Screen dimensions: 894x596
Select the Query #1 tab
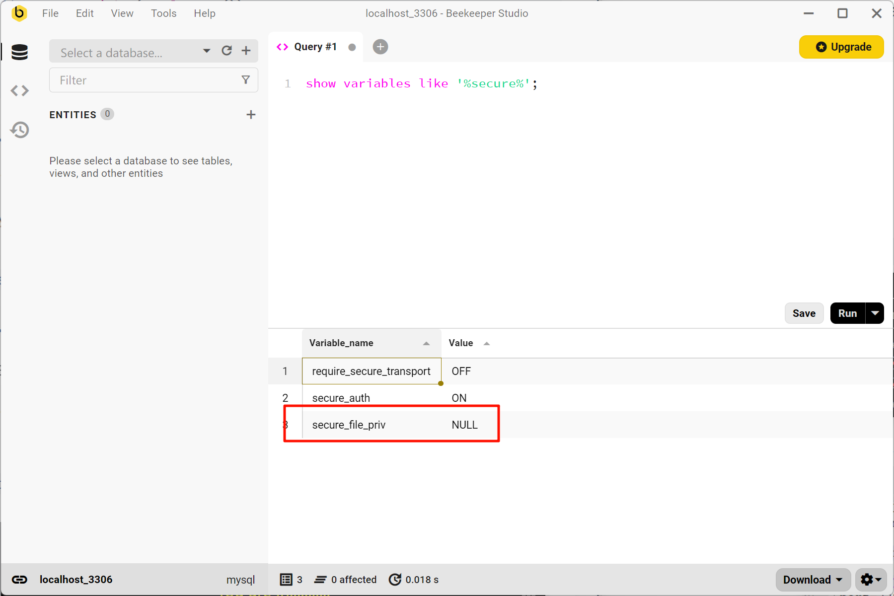315,47
